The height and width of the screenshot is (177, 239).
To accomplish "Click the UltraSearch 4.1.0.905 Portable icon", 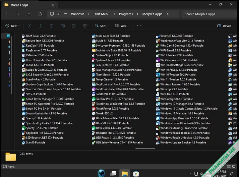I will click(x=94, y=128).
